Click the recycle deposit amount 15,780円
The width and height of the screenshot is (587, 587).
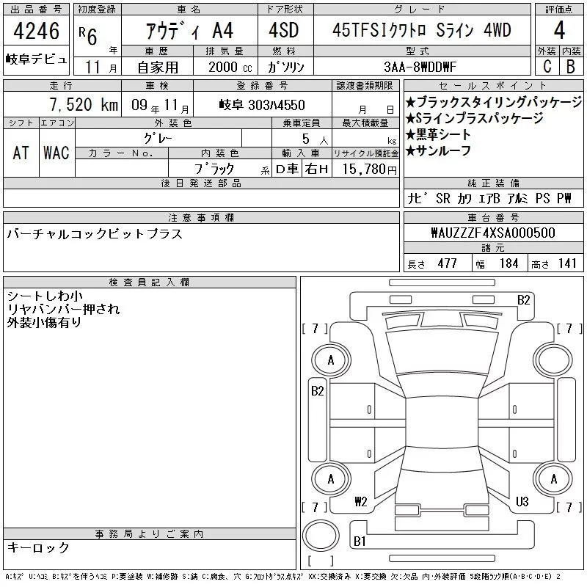pos(365,169)
